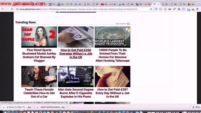The image size is (201, 113).
Task: Switch to the Gmail tab
Action: pyautogui.click(x=113, y=4)
